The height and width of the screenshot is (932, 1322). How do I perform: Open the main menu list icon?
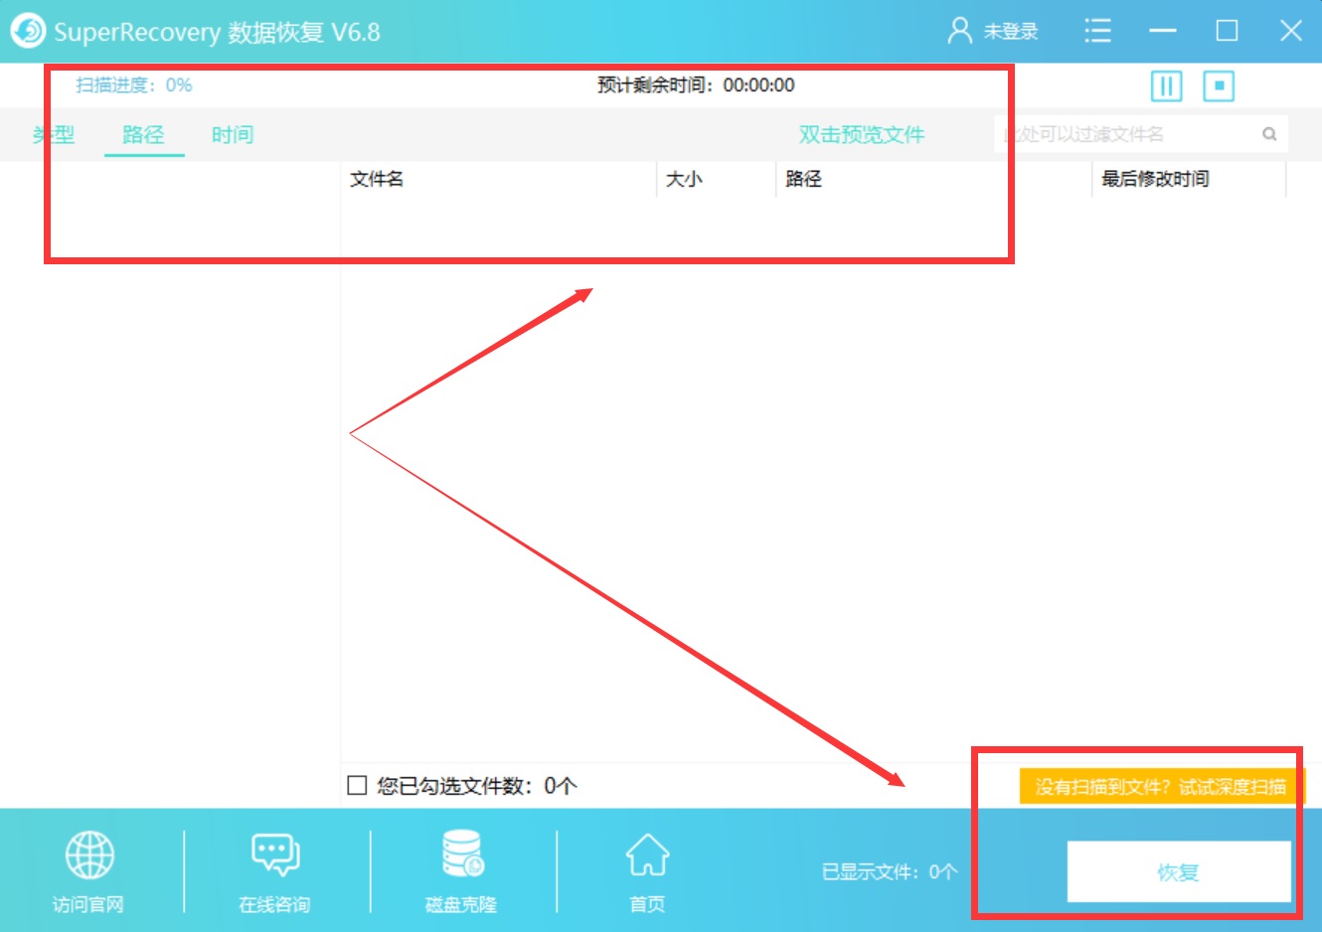click(1097, 31)
